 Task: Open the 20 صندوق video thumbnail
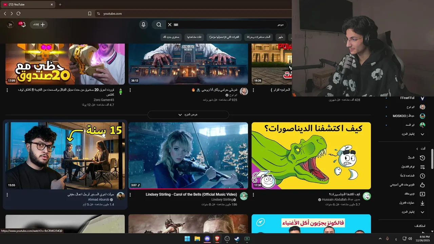coord(65,64)
